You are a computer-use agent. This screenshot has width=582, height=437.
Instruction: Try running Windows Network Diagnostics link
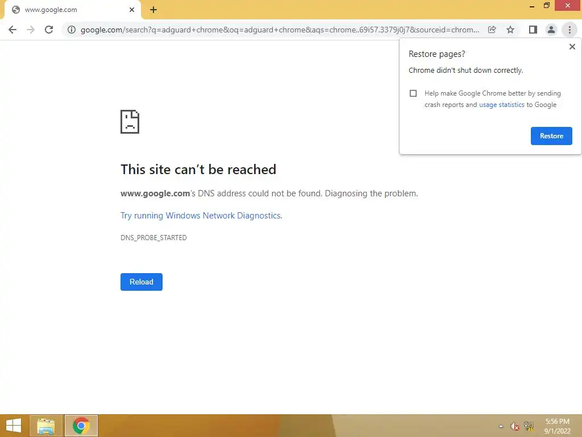pyautogui.click(x=201, y=216)
